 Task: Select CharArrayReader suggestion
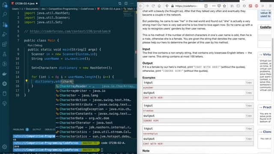tap(96, 86)
